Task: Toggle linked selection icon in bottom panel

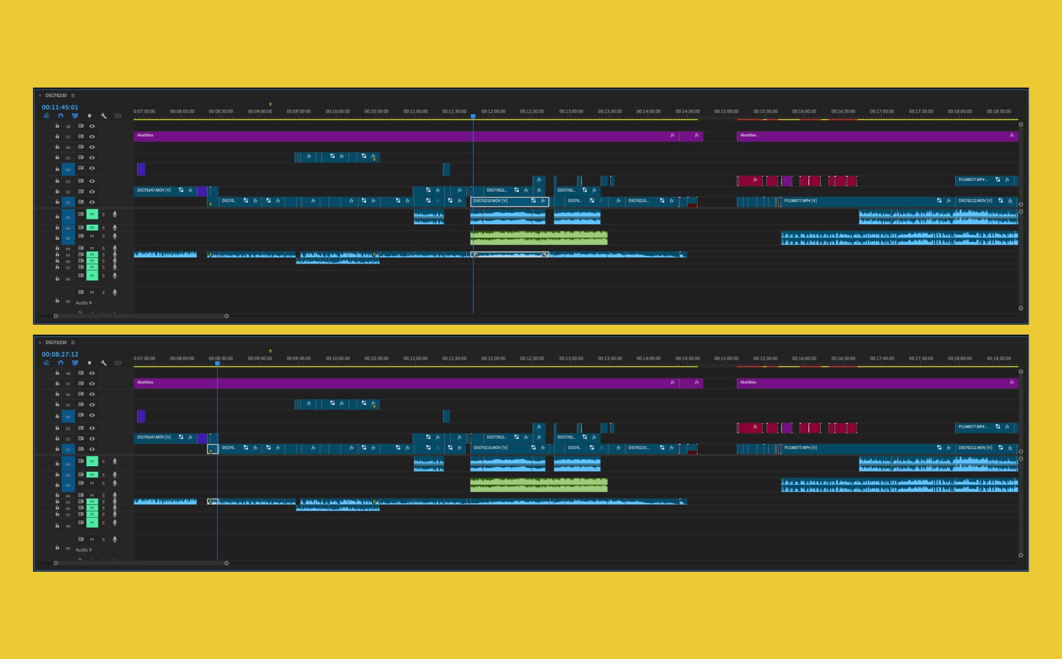Action: tap(75, 363)
